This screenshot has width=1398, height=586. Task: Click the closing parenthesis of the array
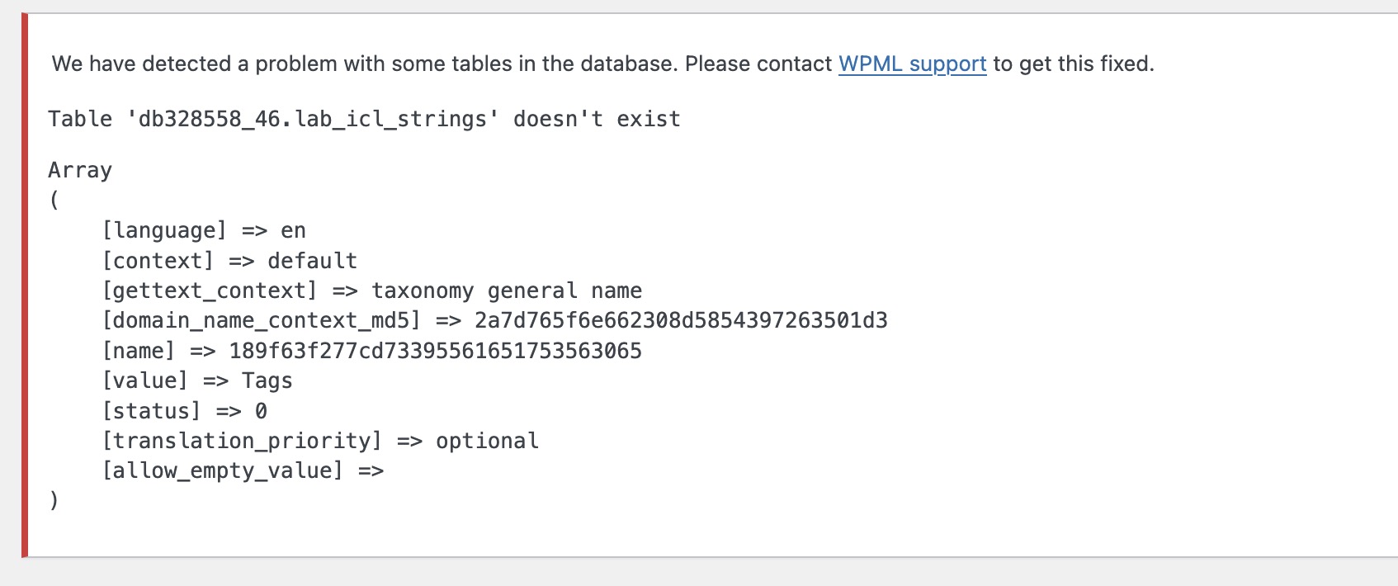pyautogui.click(x=54, y=500)
